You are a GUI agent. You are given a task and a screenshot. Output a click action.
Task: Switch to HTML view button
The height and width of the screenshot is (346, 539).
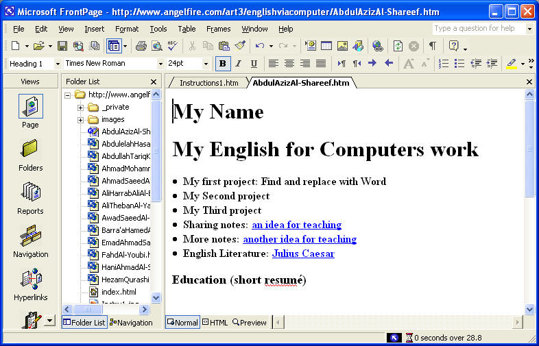(215, 322)
